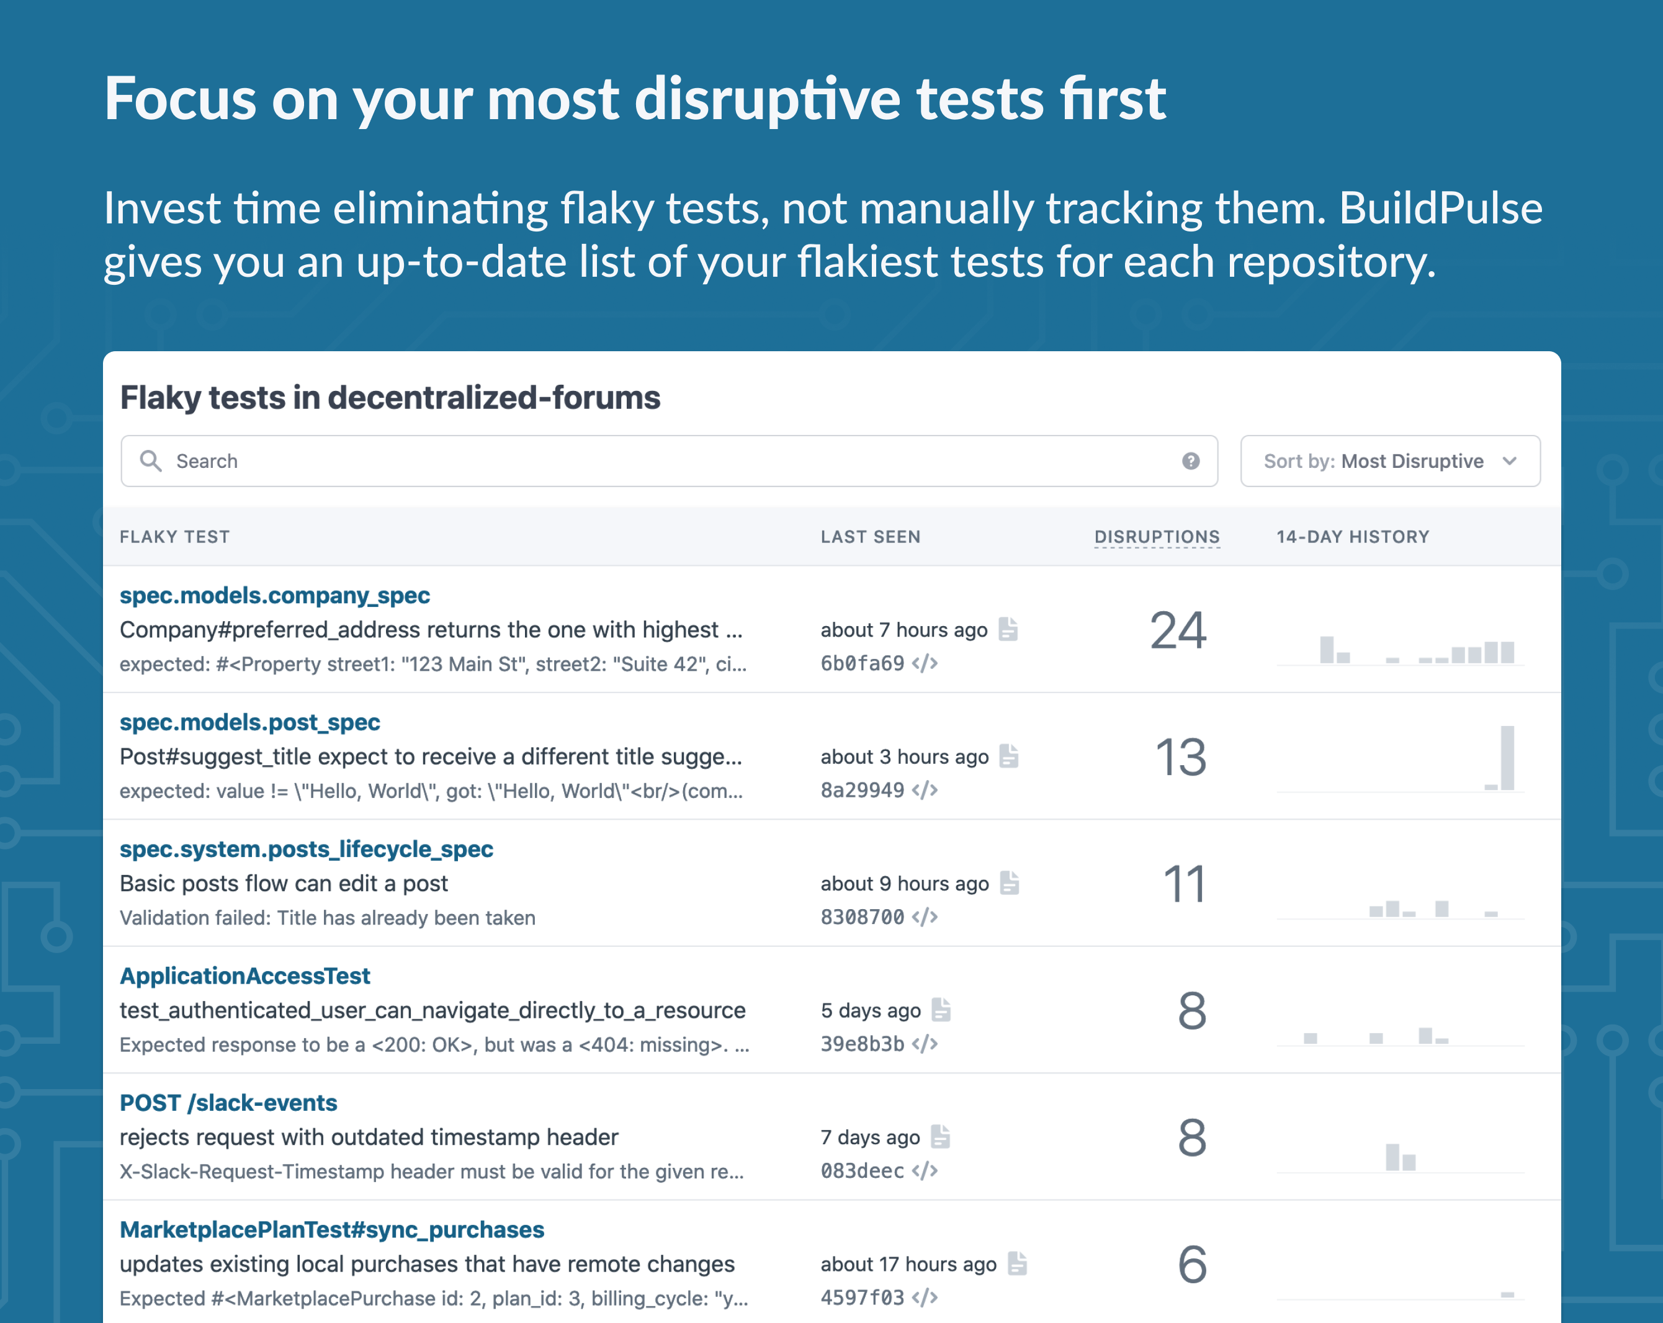The image size is (1663, 1323).
Task: Click the DISRUPTIONS column header
Action: [1157, 537]
